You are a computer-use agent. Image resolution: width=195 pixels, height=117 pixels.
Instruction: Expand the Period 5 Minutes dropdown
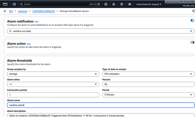148,95
